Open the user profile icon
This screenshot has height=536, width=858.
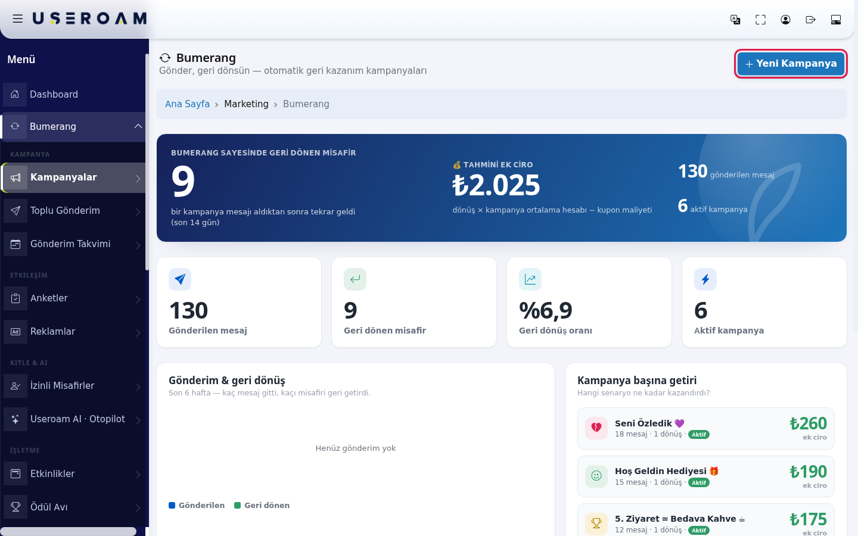click(785, 20)
